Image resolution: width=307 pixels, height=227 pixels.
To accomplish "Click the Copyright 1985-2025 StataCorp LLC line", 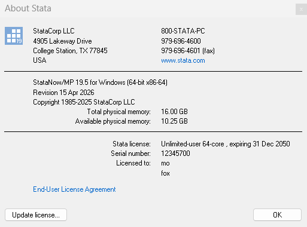I will click(x=84, y=102).
